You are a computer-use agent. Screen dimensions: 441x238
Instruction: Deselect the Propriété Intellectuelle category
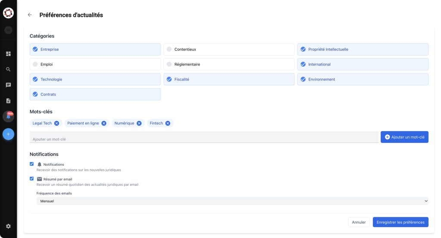pyautogui.click(x=363, y=49)
